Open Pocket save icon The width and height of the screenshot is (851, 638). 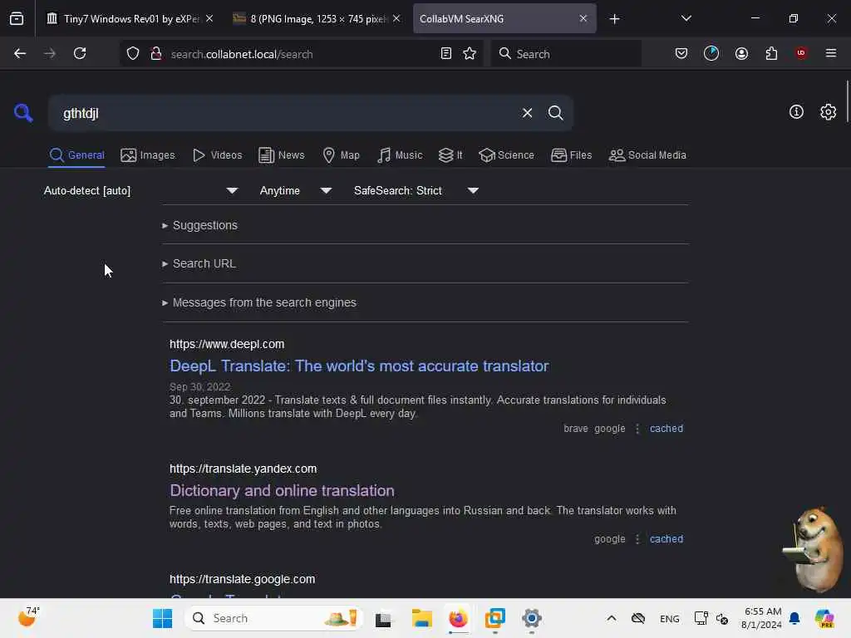681,54
